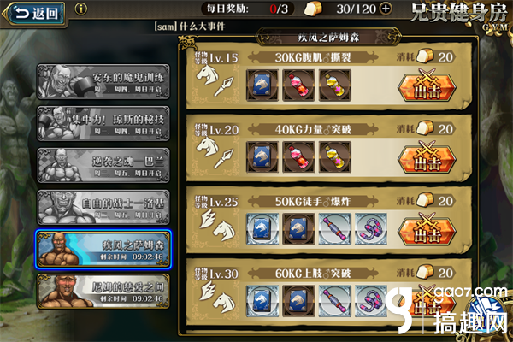Select 集中力!琼斯的秘技 dungeon tab

tap(103, 123)
